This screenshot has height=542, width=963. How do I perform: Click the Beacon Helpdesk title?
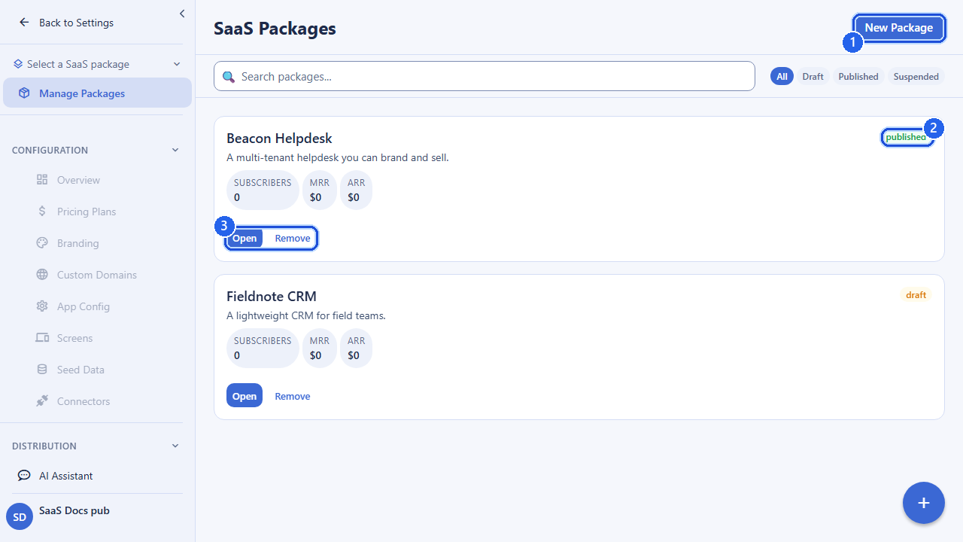point(279,139)
